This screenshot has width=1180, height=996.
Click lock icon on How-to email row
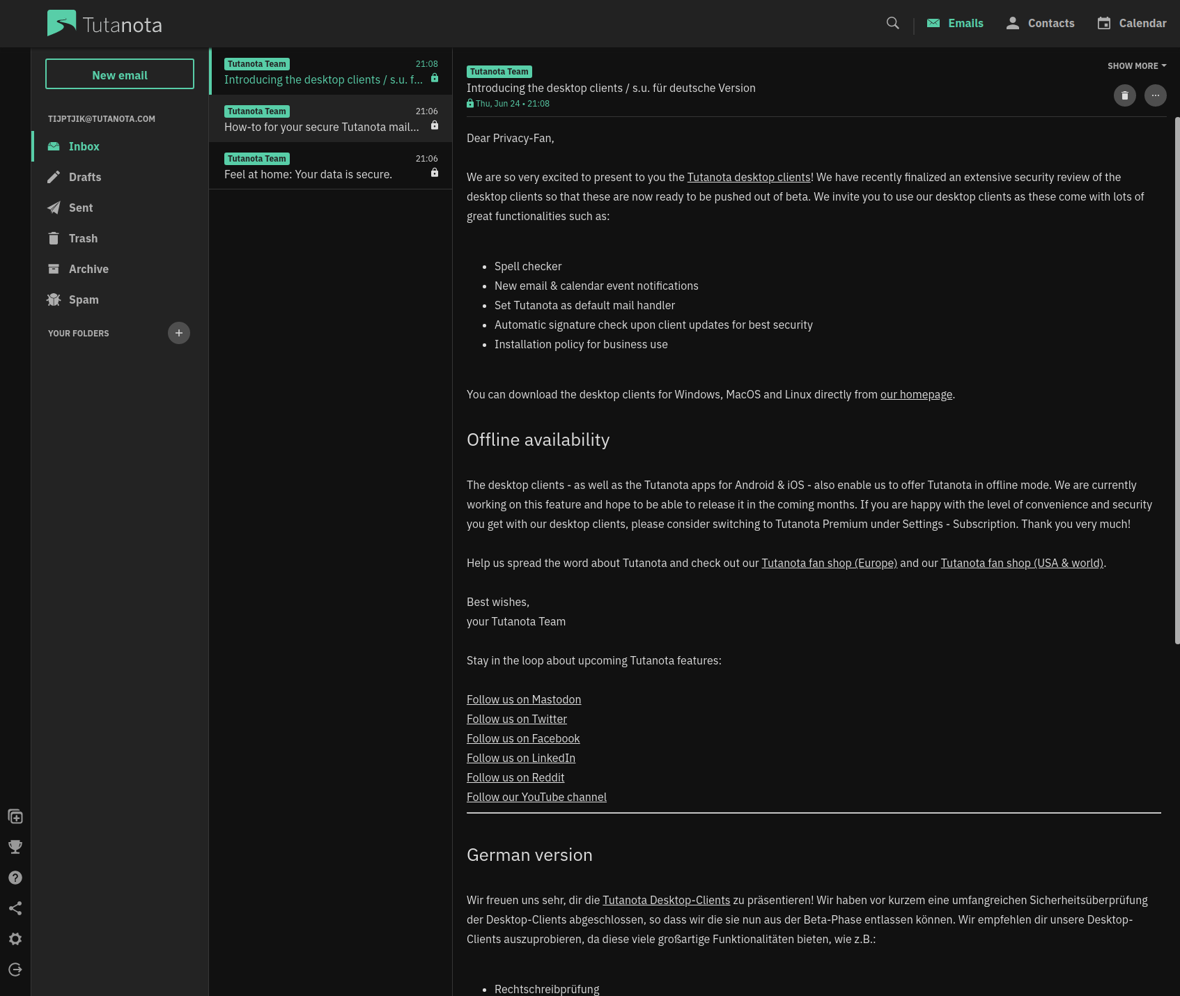point(435,125)
